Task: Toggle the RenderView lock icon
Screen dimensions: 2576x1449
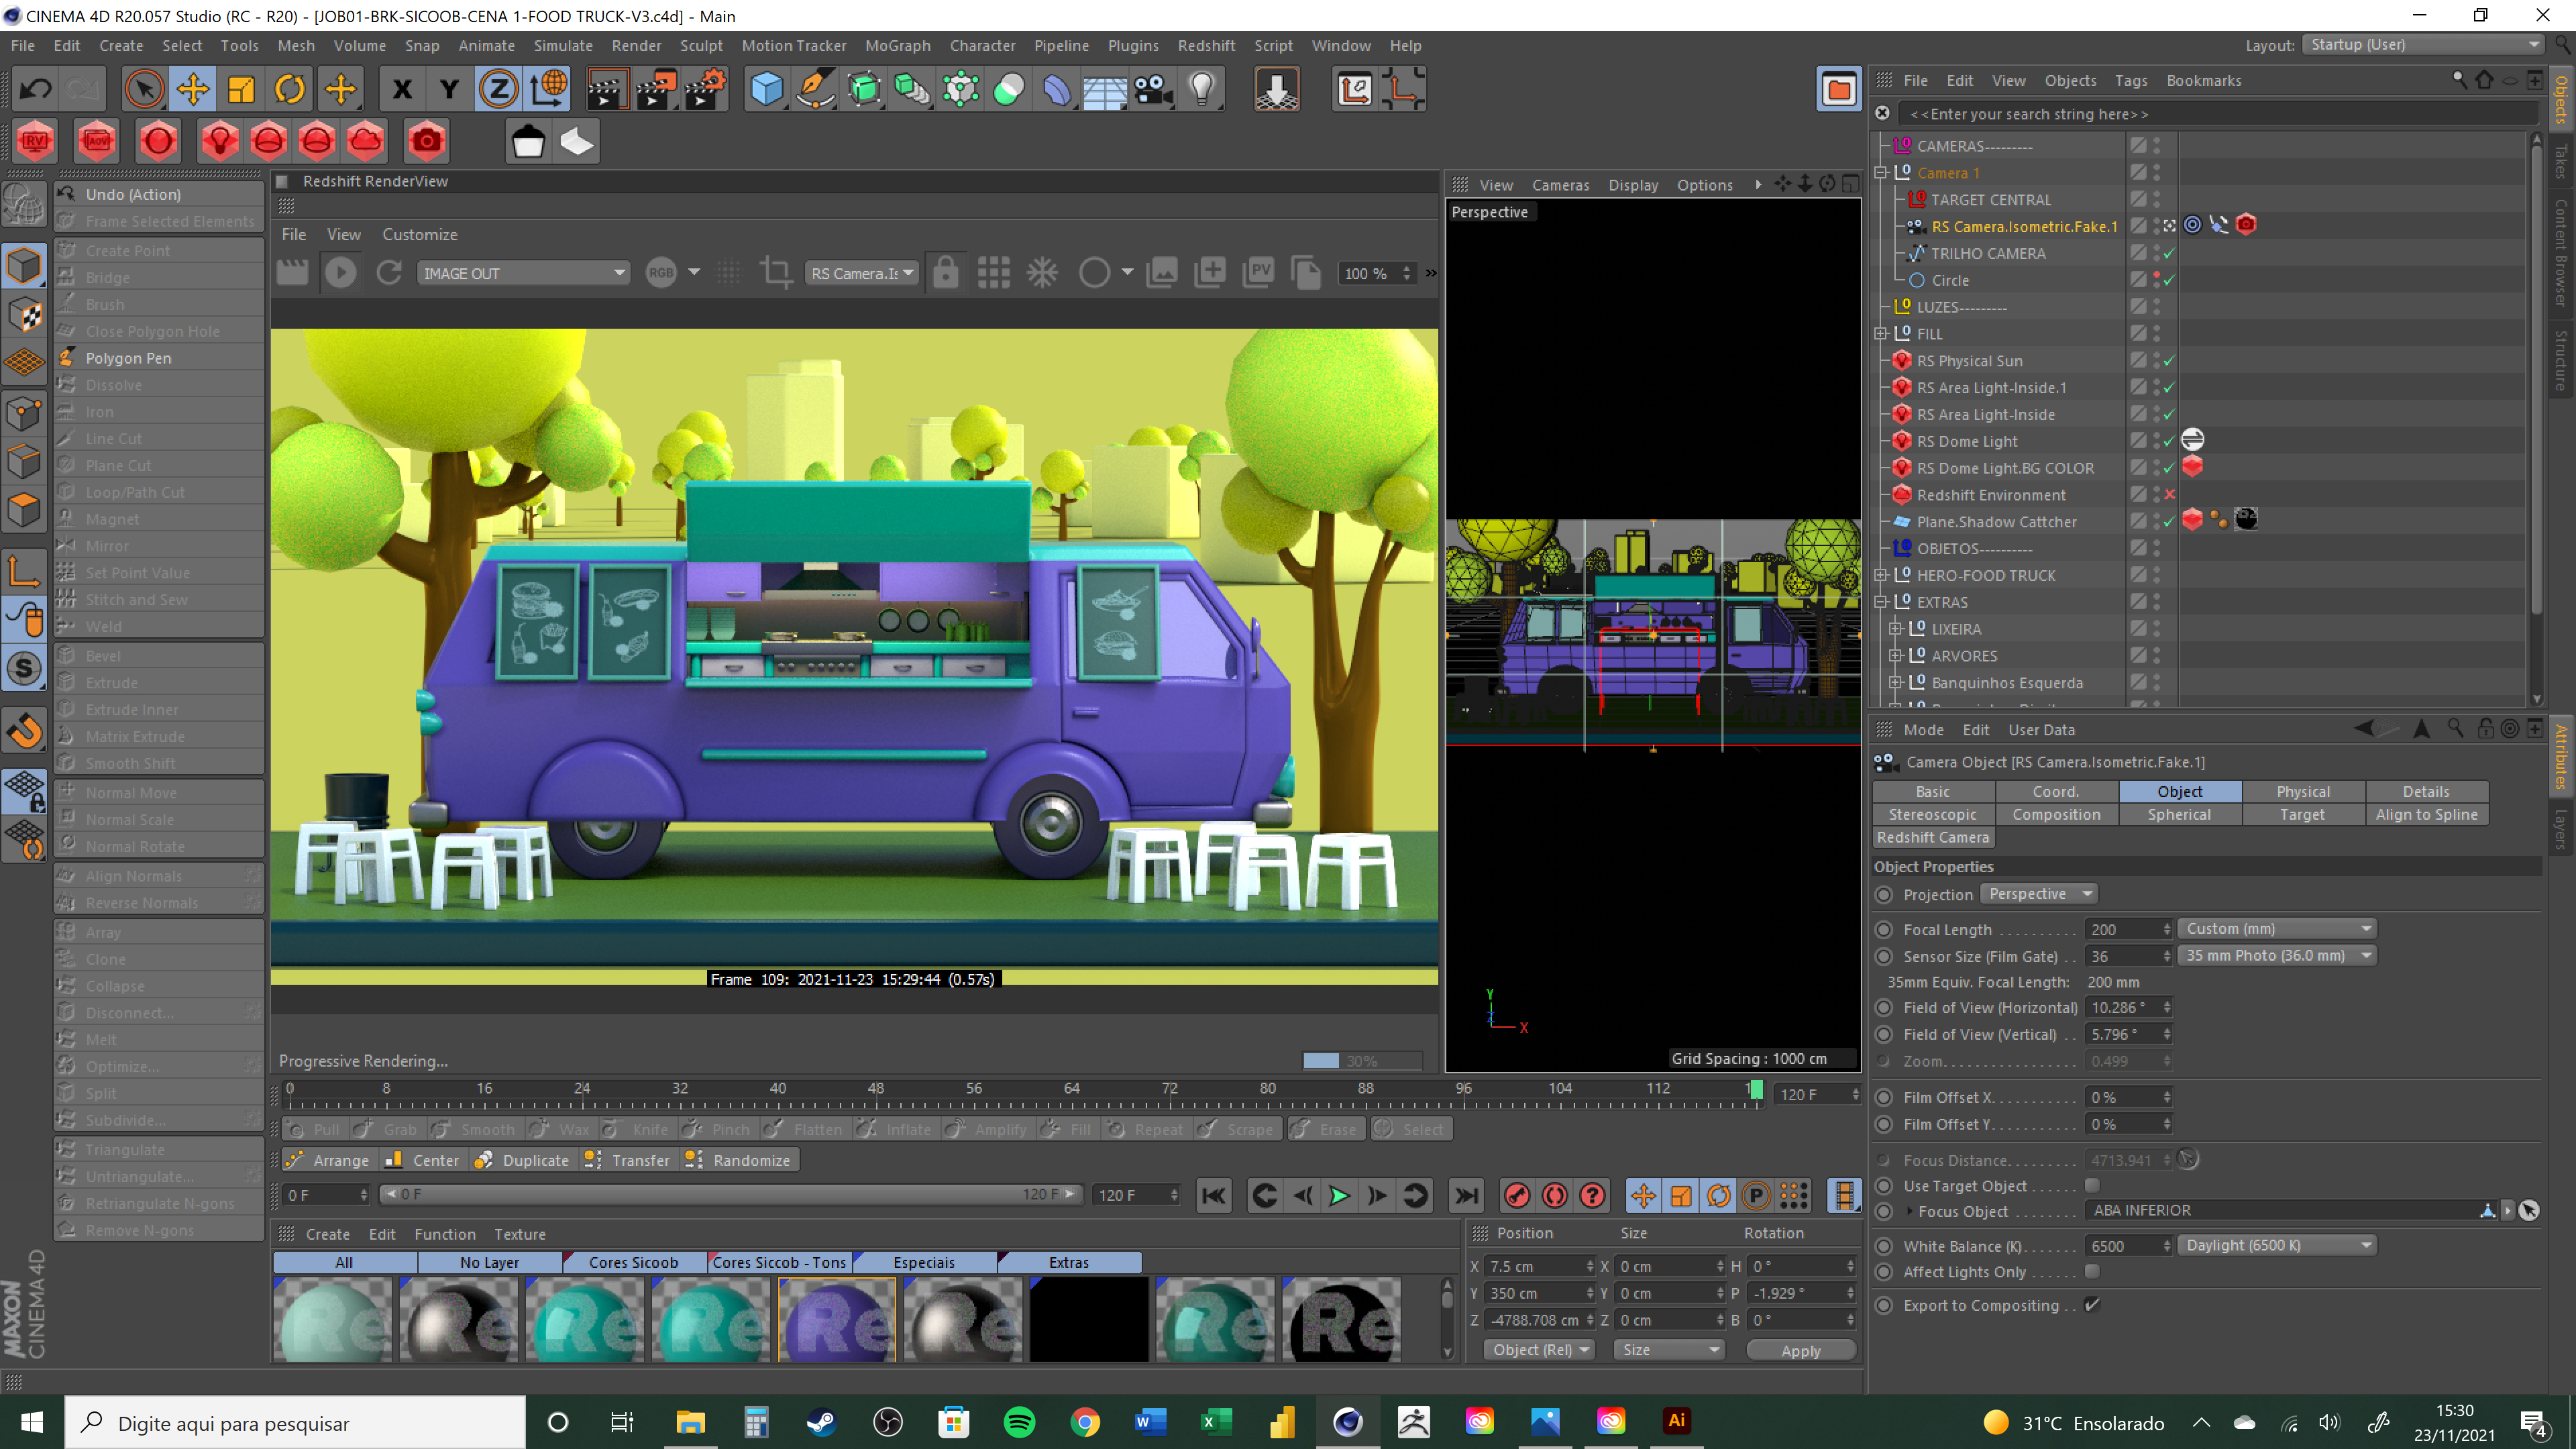Action: pyautogui.click(x=945, y=273)
